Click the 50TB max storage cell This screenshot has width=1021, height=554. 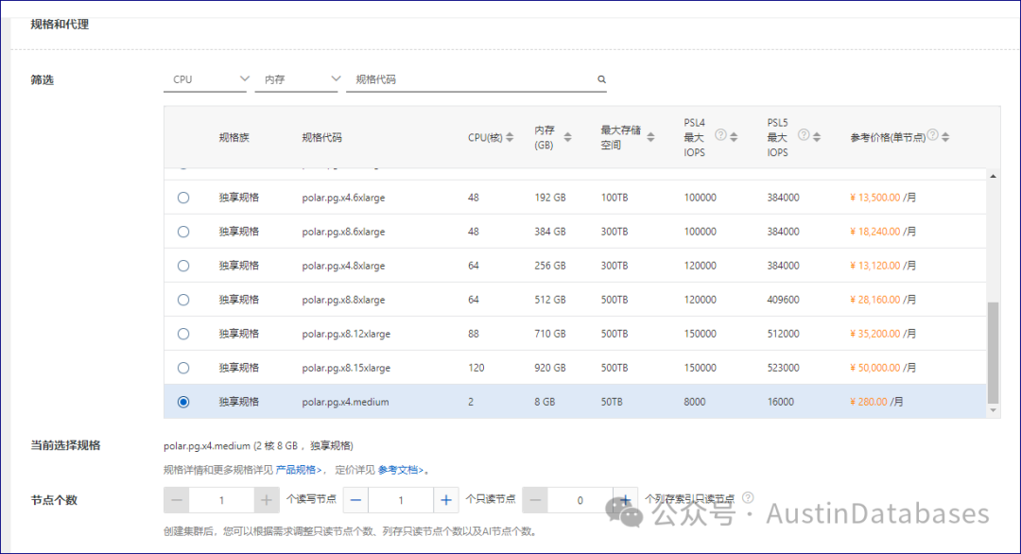pyautogui.click(x=612, y=403)
